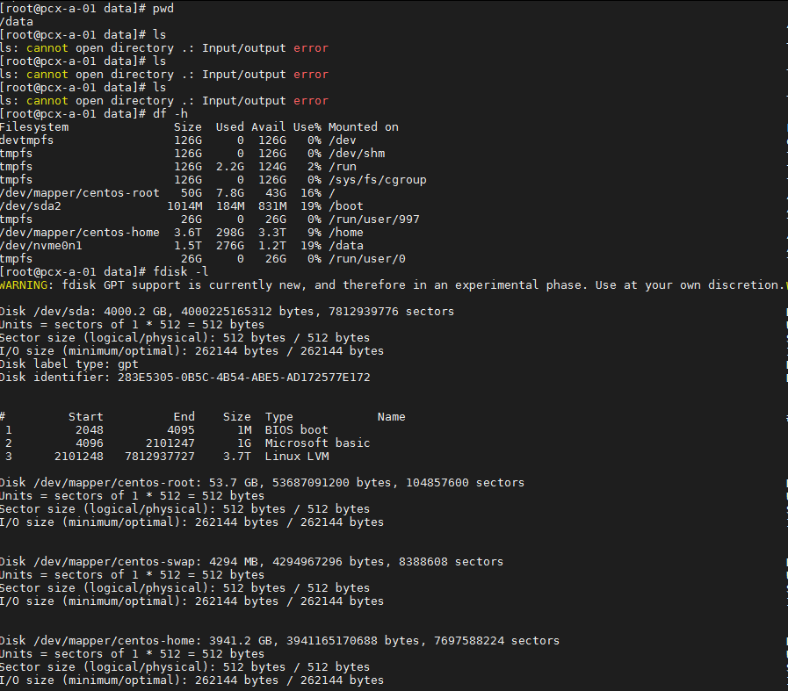Screen dimensions: 788x691
Task: Click the Microsoft basic partition type
Action: 317,443
